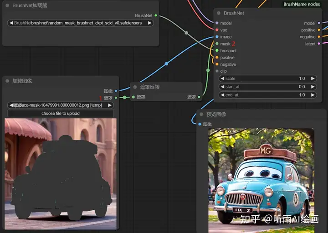Click the 遮罩 input socket on 遮罩反转
Viewport: 328px width, 233px height.
click(x=133, y=97)
